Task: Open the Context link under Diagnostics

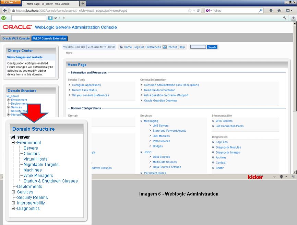Action: (x=221, y=163)
